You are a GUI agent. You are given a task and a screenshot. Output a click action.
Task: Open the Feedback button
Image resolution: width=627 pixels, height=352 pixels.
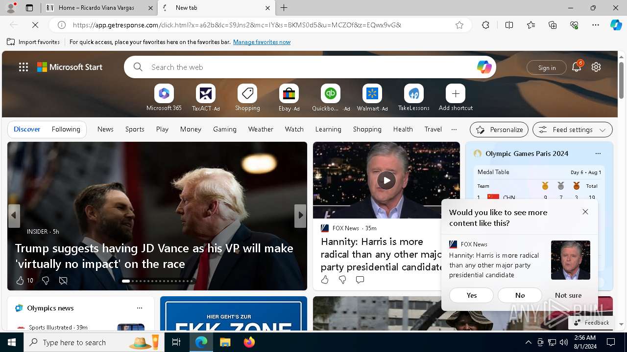[591, 323]
